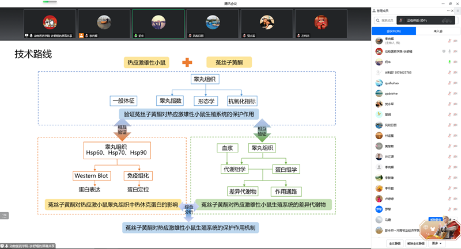The width and height of the screenshot is (461, 249).
Task: Open the three-dots menu in member panel header
Action: click(x=448, y=10)
